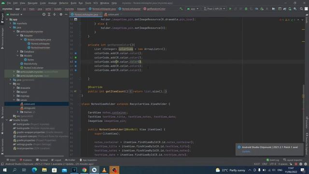Open the Tools menu
This screenshot has height=174, width=309.
(x=88, y=3)
